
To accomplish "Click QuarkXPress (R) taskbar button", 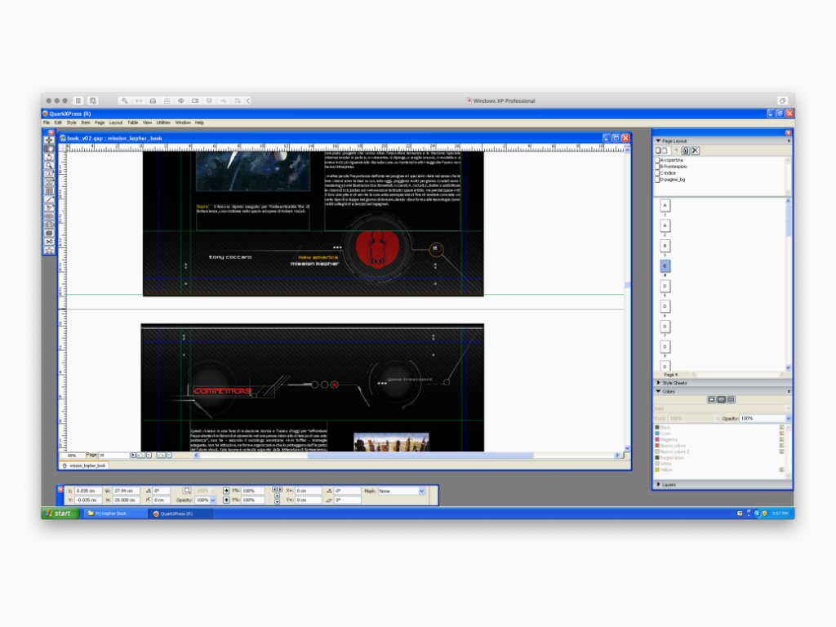I will 180,514.
